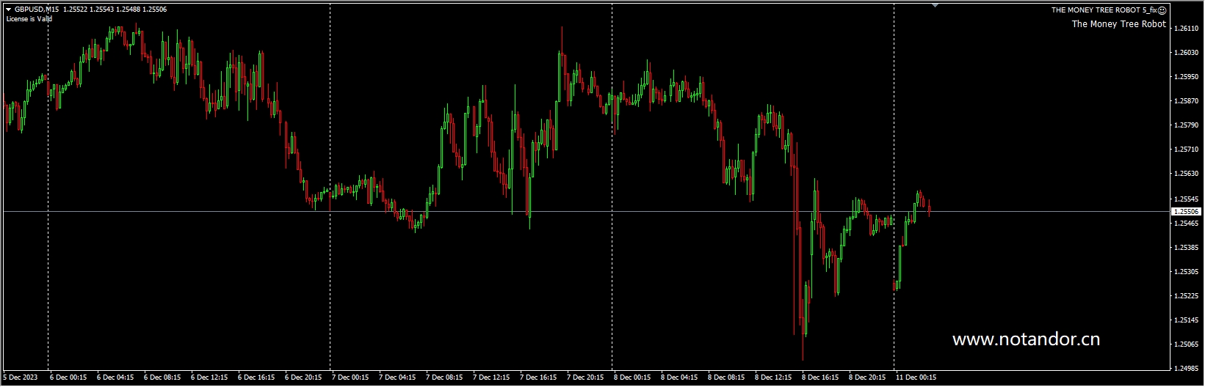
Task: Click the 1.24985 price scale label
Action: [1187, 369]
